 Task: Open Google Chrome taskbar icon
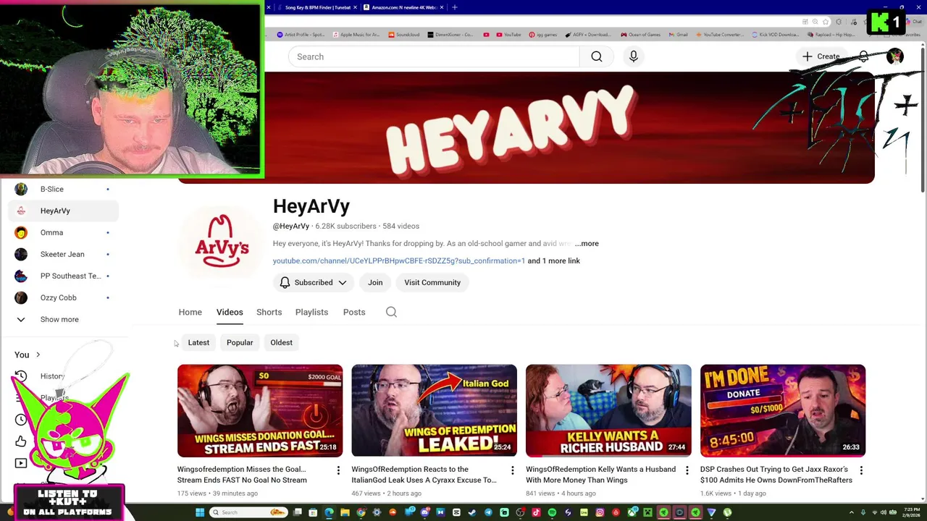(361, 512)
